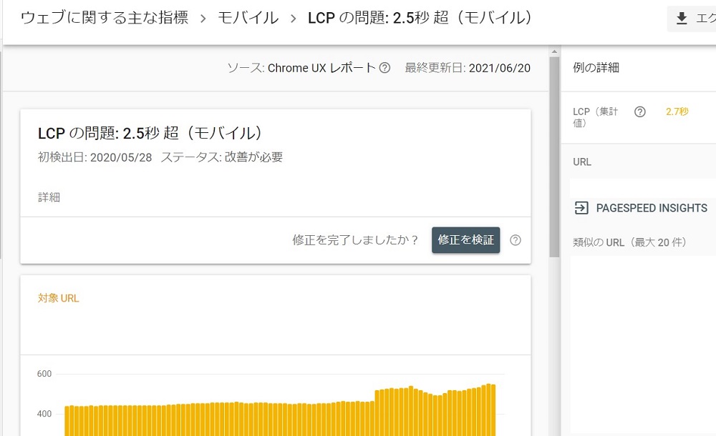The width and height of the screenshot is (716, 436).
Task: Click the export download icon
Action: [x=682, y=19]
